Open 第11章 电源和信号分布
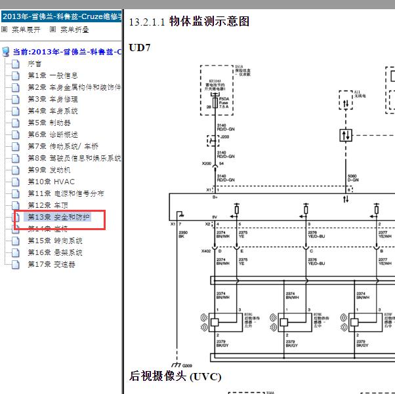 coord(66,193)
